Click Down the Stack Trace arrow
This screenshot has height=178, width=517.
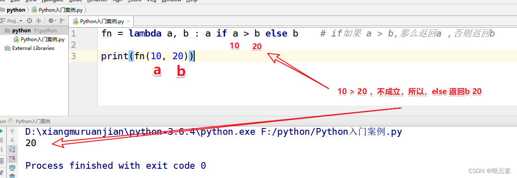tap(12, 140)
